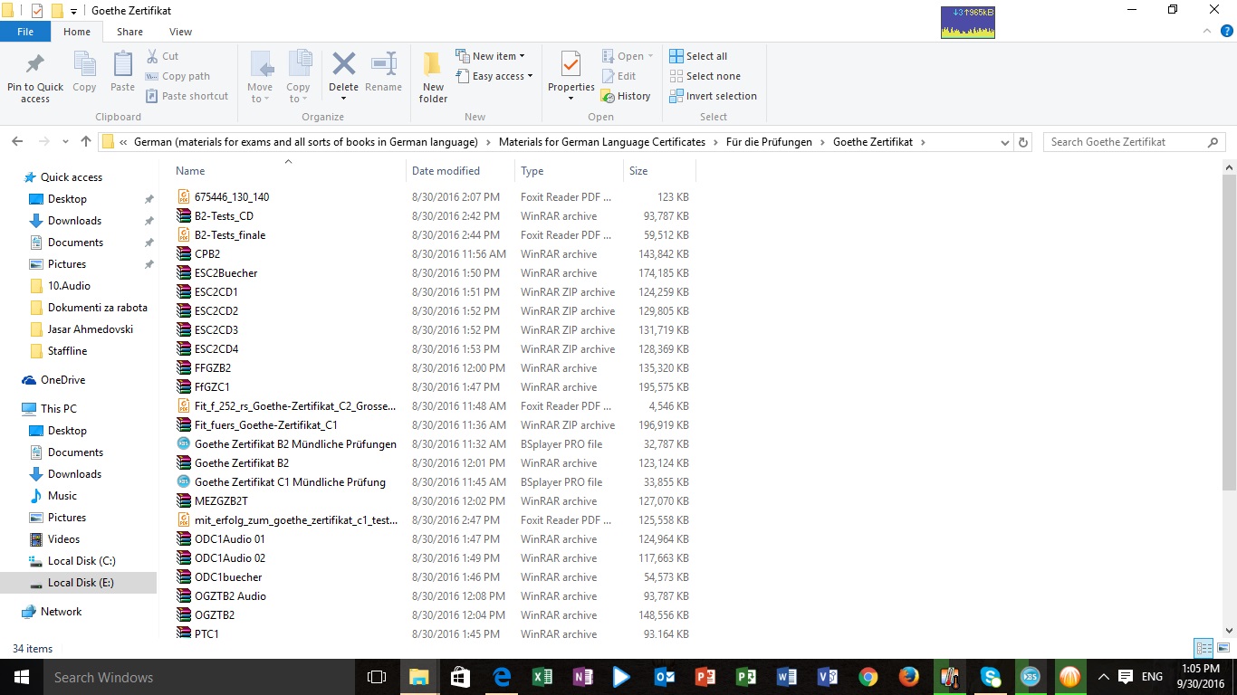Viewport: 1237px width, 695px height.
Task: Click Paste shortcut in ribbon
Action: pos(187,96)
